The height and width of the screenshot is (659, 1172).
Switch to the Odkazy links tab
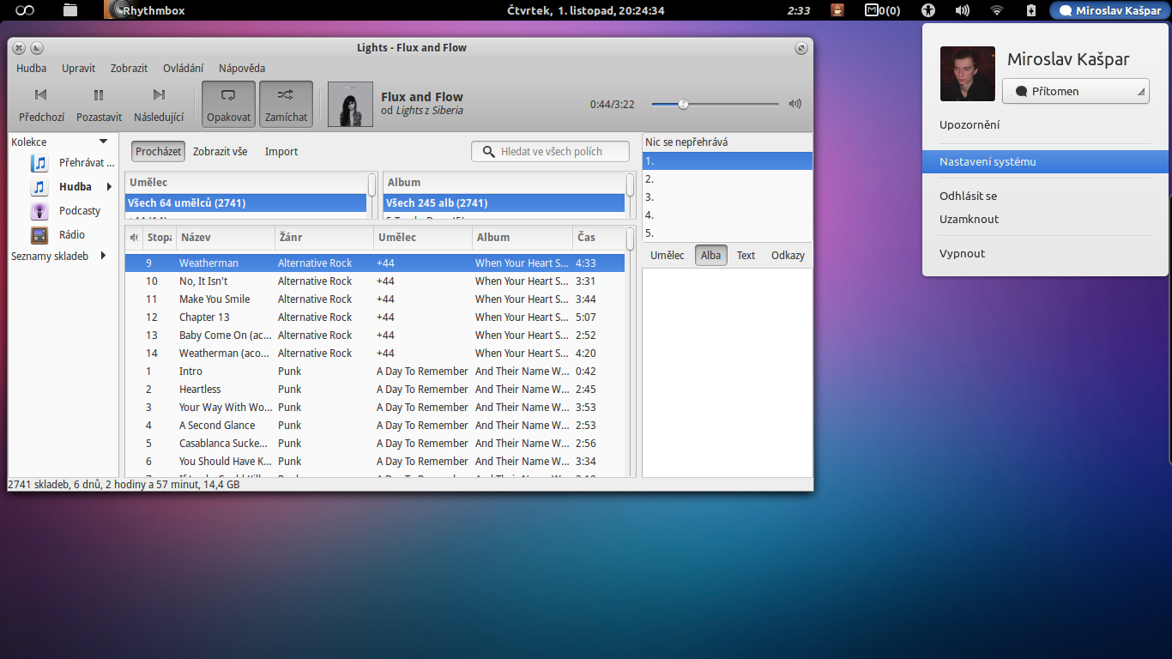point(788,256)
